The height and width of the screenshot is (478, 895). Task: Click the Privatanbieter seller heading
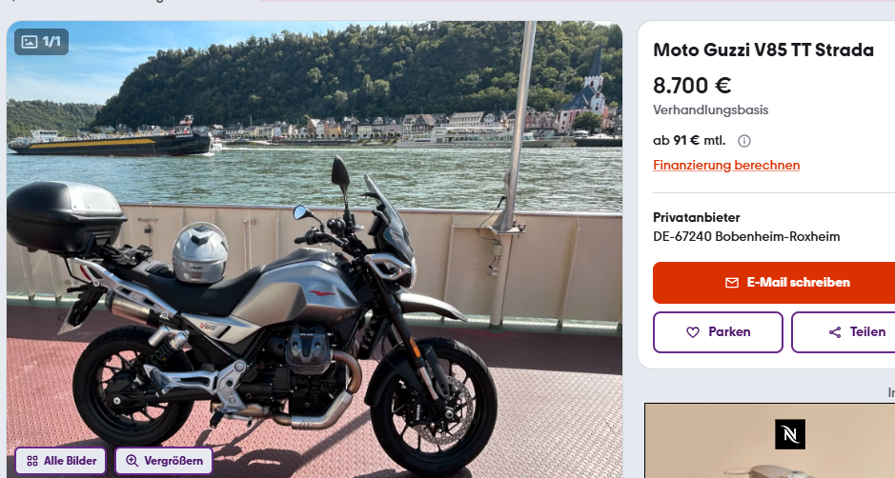coord(697,217)
